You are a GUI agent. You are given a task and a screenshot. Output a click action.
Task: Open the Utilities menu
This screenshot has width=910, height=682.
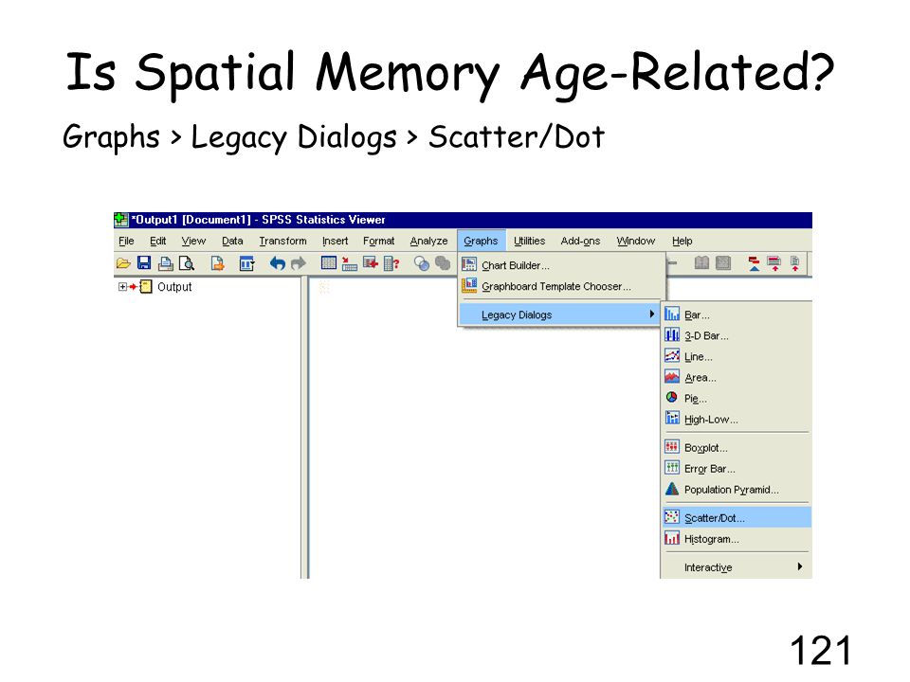(529, 241)
